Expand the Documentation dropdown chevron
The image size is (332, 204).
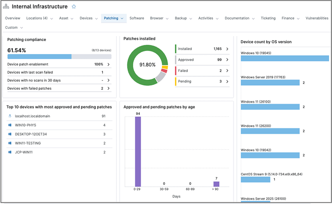point(253,19)
